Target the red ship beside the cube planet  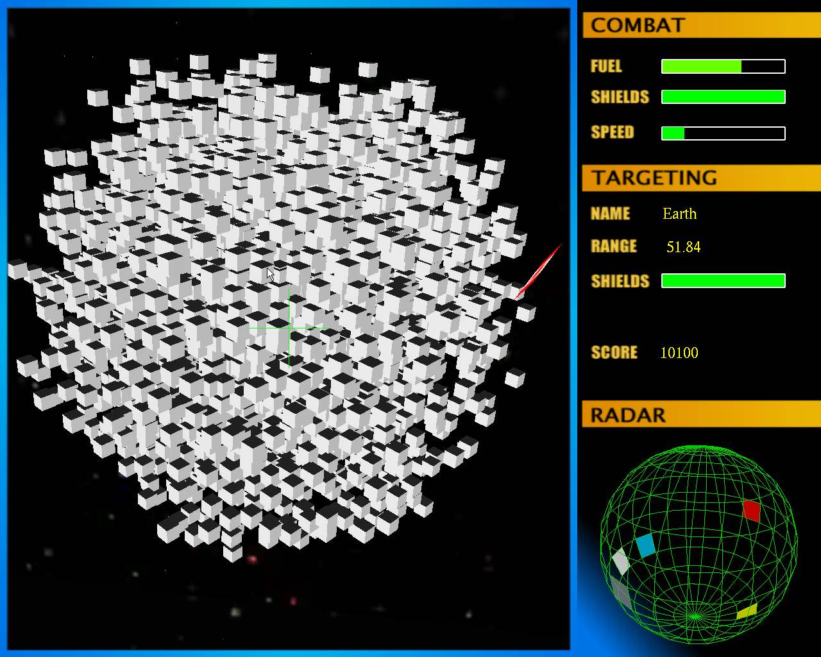[x=537, y=272]
